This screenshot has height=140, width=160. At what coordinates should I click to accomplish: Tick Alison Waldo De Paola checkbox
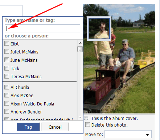7,104
